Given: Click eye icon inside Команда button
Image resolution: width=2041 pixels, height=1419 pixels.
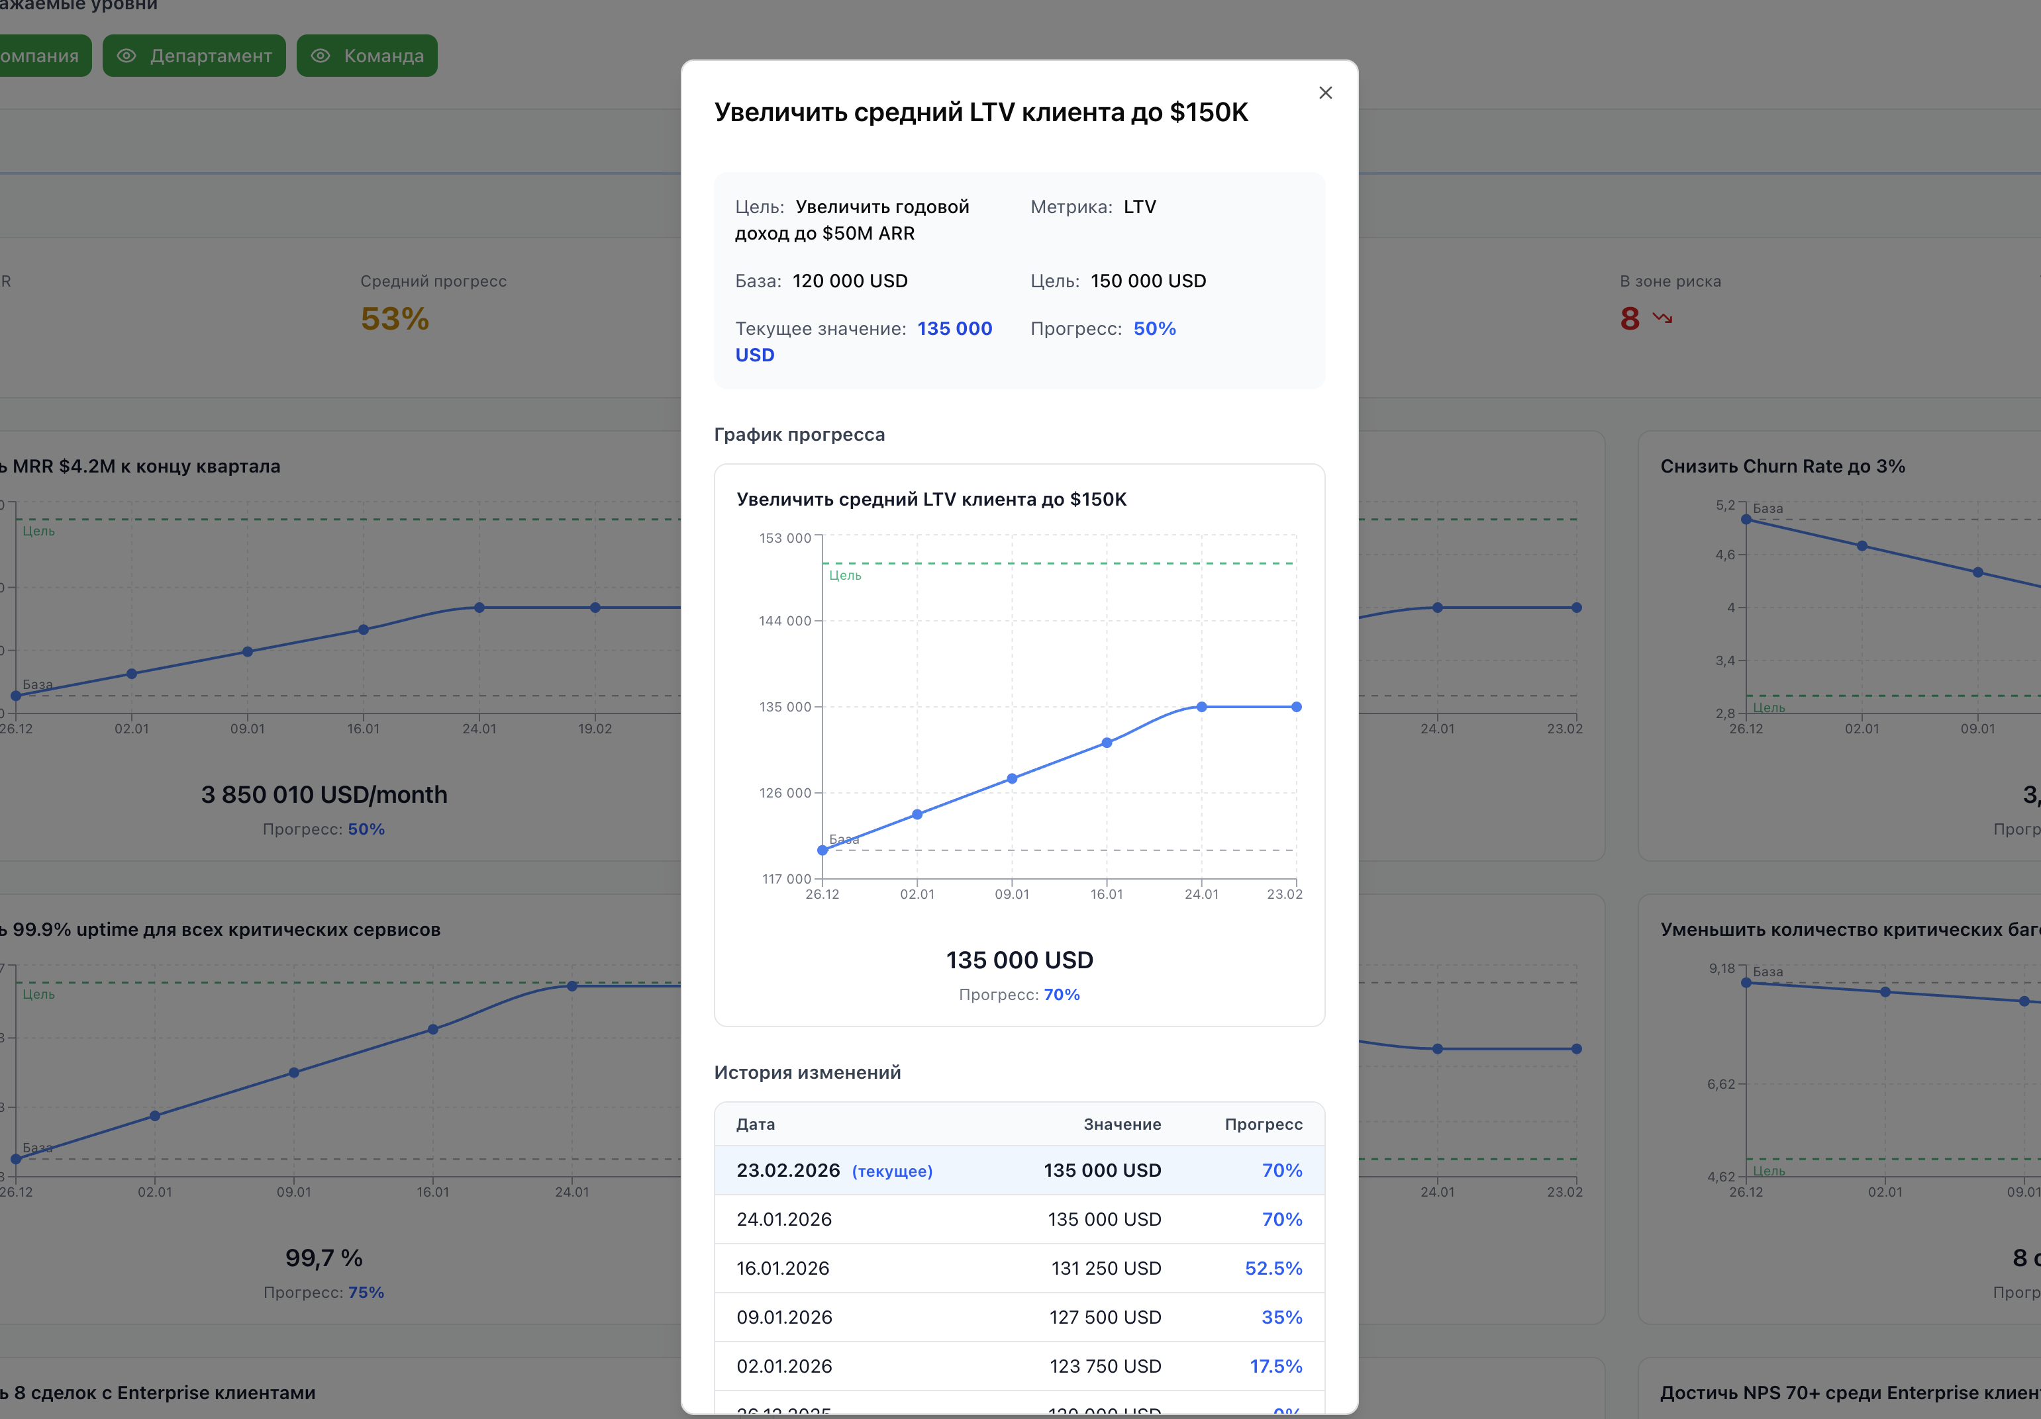Looking at the screenshot, I should point(320,56).
